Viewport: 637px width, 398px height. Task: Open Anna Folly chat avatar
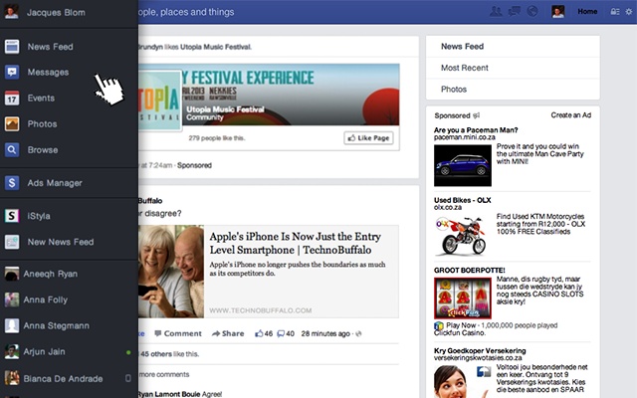coord(12,299)
